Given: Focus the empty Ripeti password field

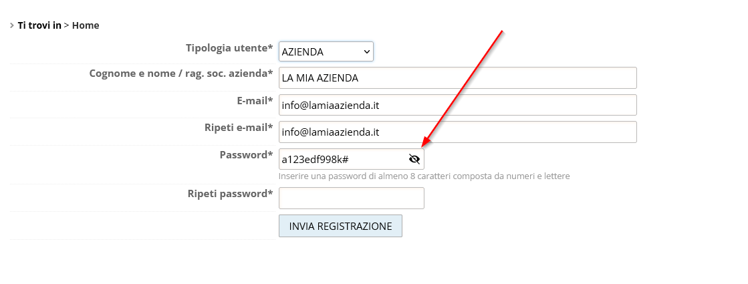Looking at the screenshot, I should (352, 198).
